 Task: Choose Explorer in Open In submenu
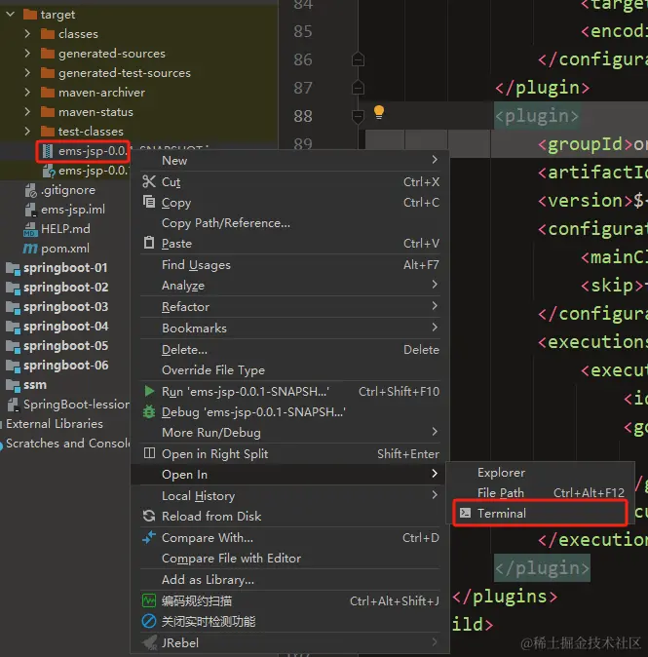pos(541,472)
